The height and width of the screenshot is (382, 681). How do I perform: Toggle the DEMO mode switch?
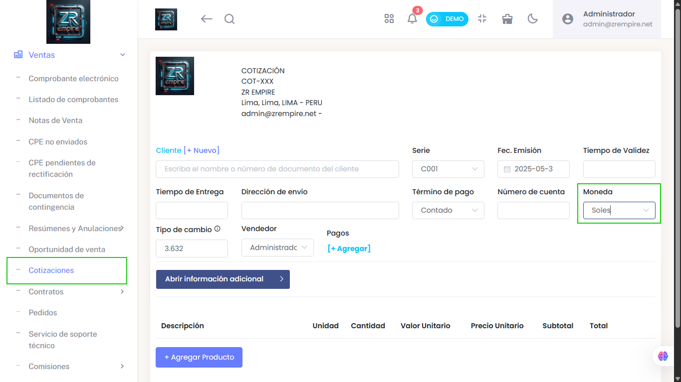point(447,19)
